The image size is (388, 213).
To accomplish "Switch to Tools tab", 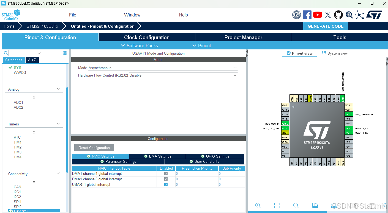I will point(340,37).
